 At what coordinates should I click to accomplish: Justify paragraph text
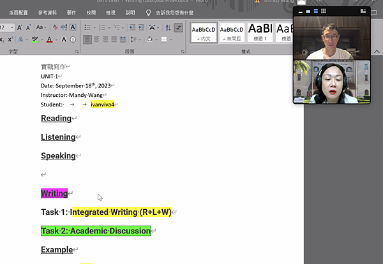[x=114, y=40]
